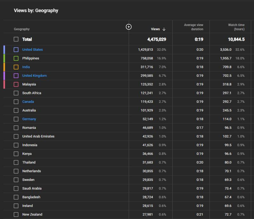Open the United Kingdom link
The height and width of the screenshot is (219, 254).
[x=34, y=76]
